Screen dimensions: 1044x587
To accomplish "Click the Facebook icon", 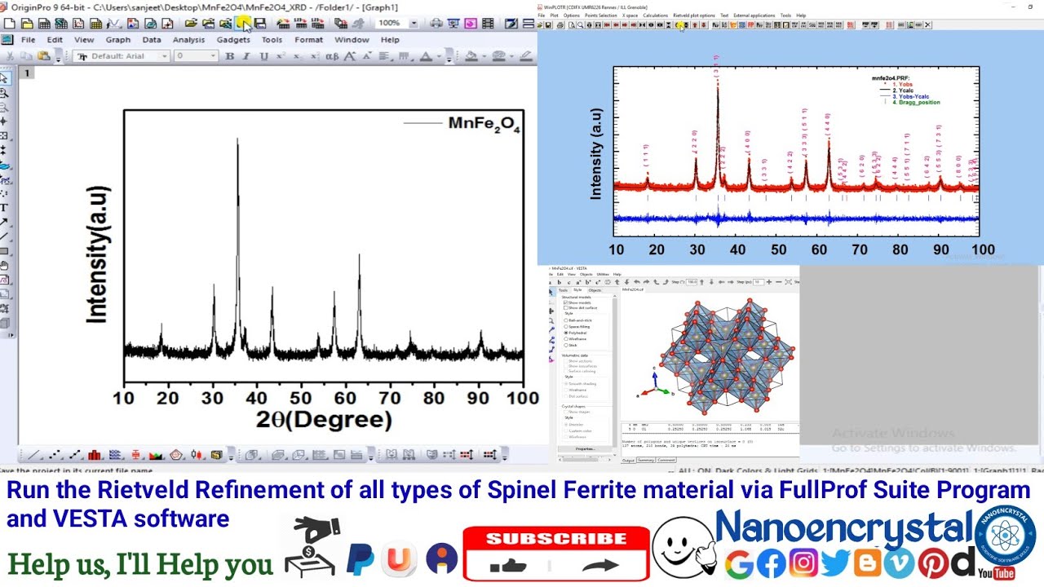I will click(772, 563).
